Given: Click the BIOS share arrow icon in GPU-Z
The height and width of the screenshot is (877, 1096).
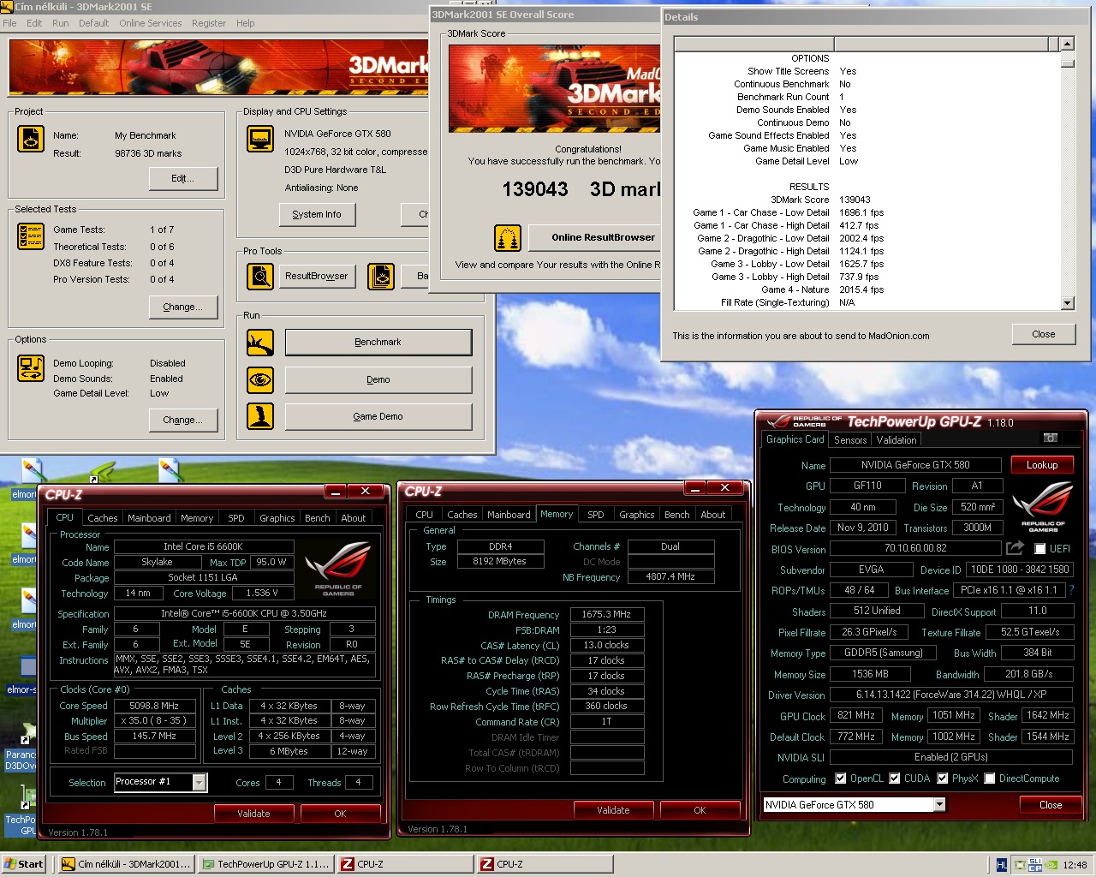Looking at the screenshot, I should click(x=1015, y=548).
